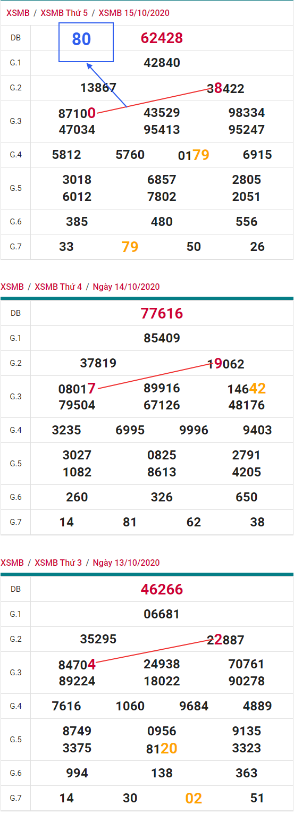Open the Ngày 14/10/2020 link
This screenshot has width=294, height=813.
click(x=126, y=287)
